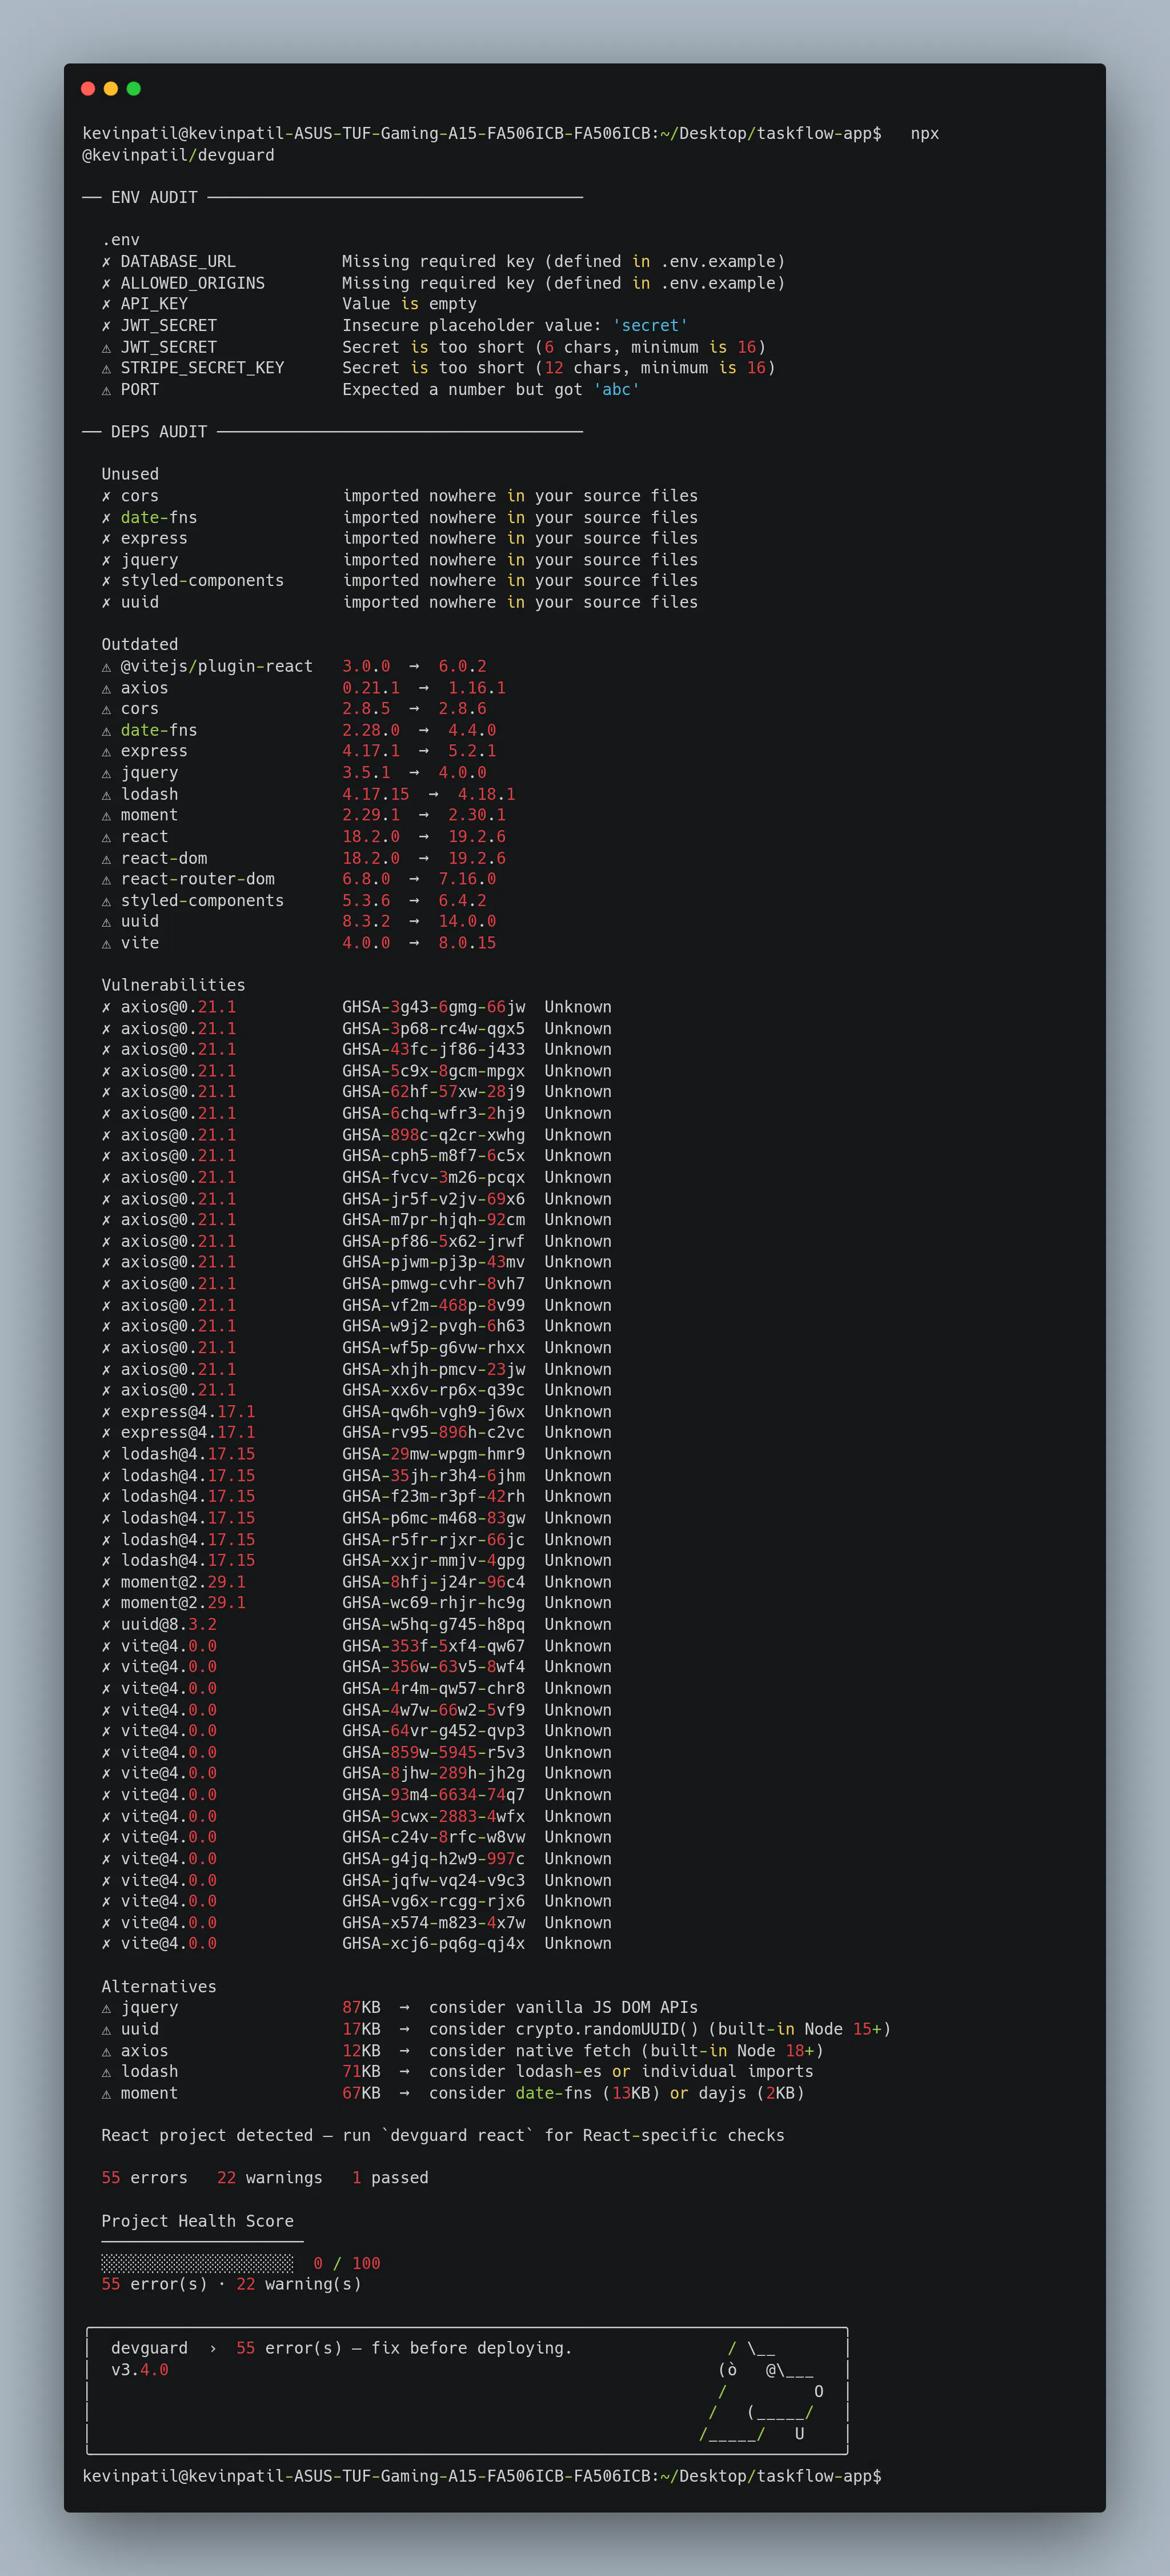Click the 'Alternatives' subheading
This screenshot has height=2576, width=1170.
coord(159,1986)
